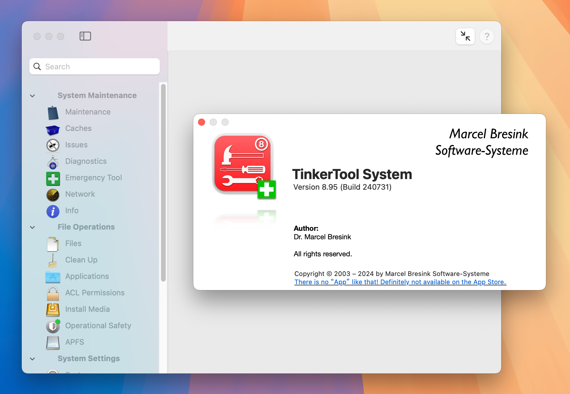
Task: Click the sidebar vertical scrollbar
Action: click(x=163, y=182)
